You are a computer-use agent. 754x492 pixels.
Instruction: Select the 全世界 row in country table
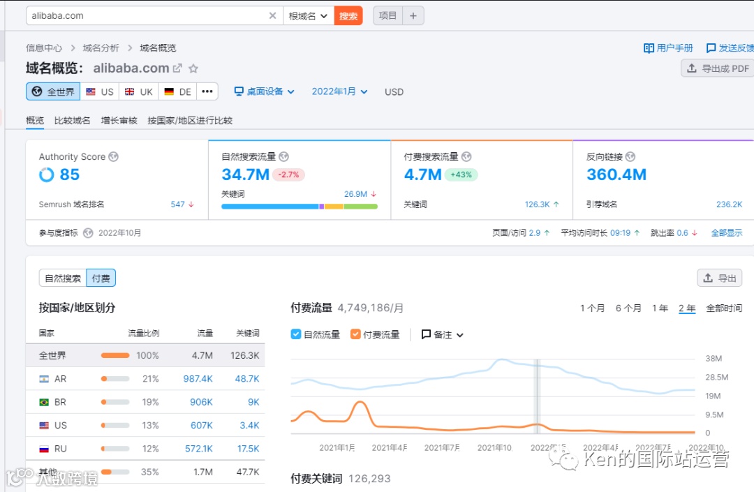coord(145,355)
